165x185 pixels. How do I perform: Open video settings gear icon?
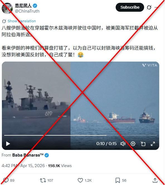coord(133,144)
